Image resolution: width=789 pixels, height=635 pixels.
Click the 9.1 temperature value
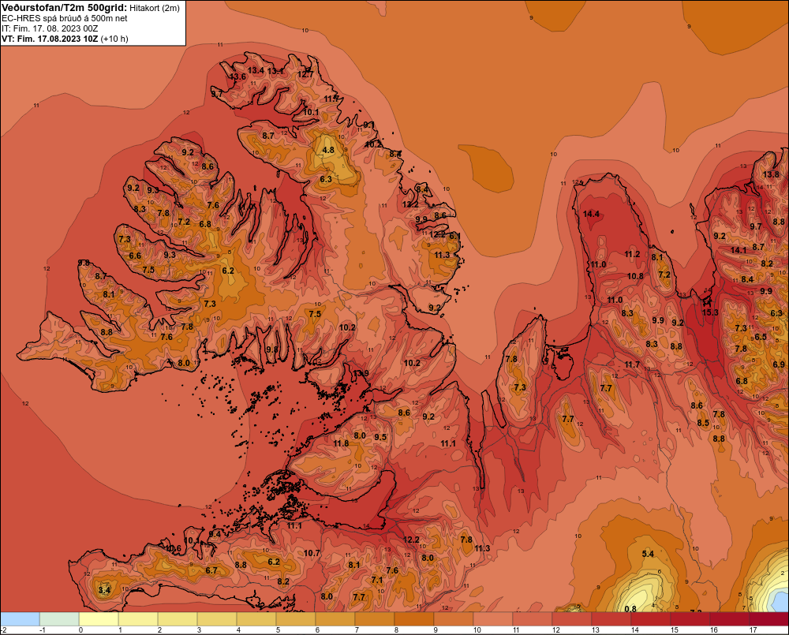tap(368, 125)
